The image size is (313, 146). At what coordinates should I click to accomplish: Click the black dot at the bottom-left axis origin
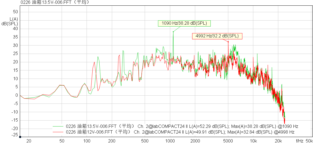click(x=20, y=137)
